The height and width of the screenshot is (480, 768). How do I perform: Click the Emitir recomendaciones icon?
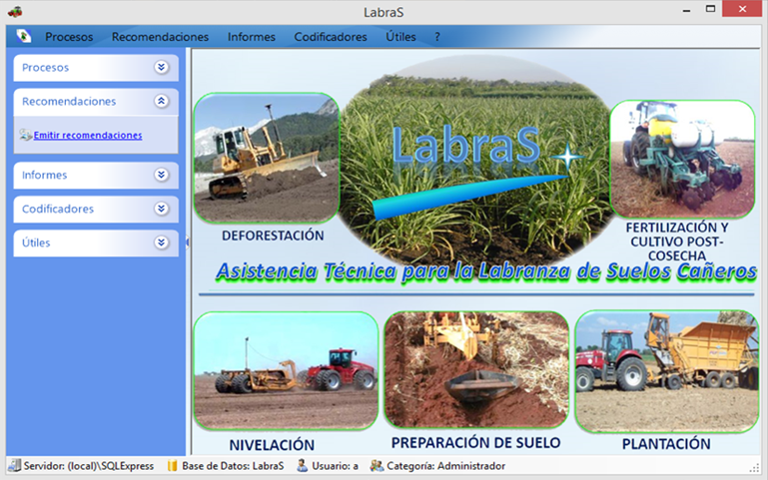(25, 135)
